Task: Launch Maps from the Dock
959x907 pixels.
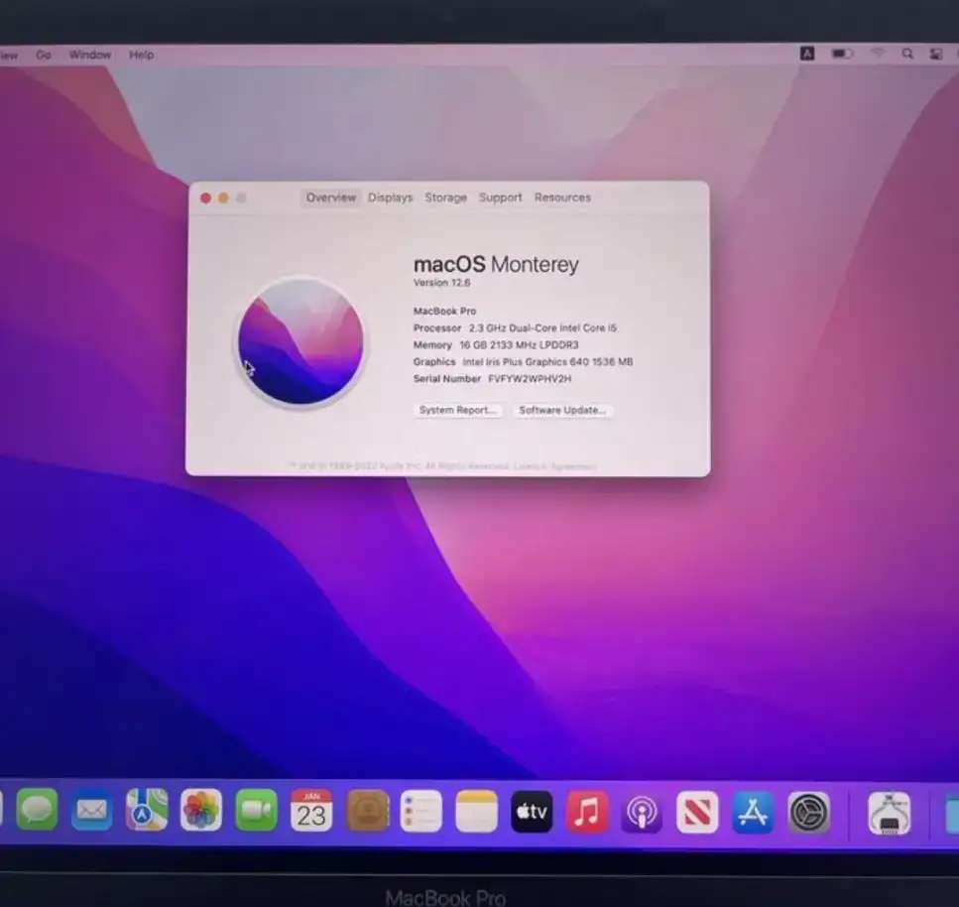Action: click(147, 810)
